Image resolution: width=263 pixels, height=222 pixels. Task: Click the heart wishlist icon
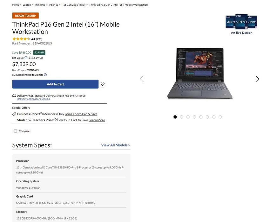(x=103, y=84)
